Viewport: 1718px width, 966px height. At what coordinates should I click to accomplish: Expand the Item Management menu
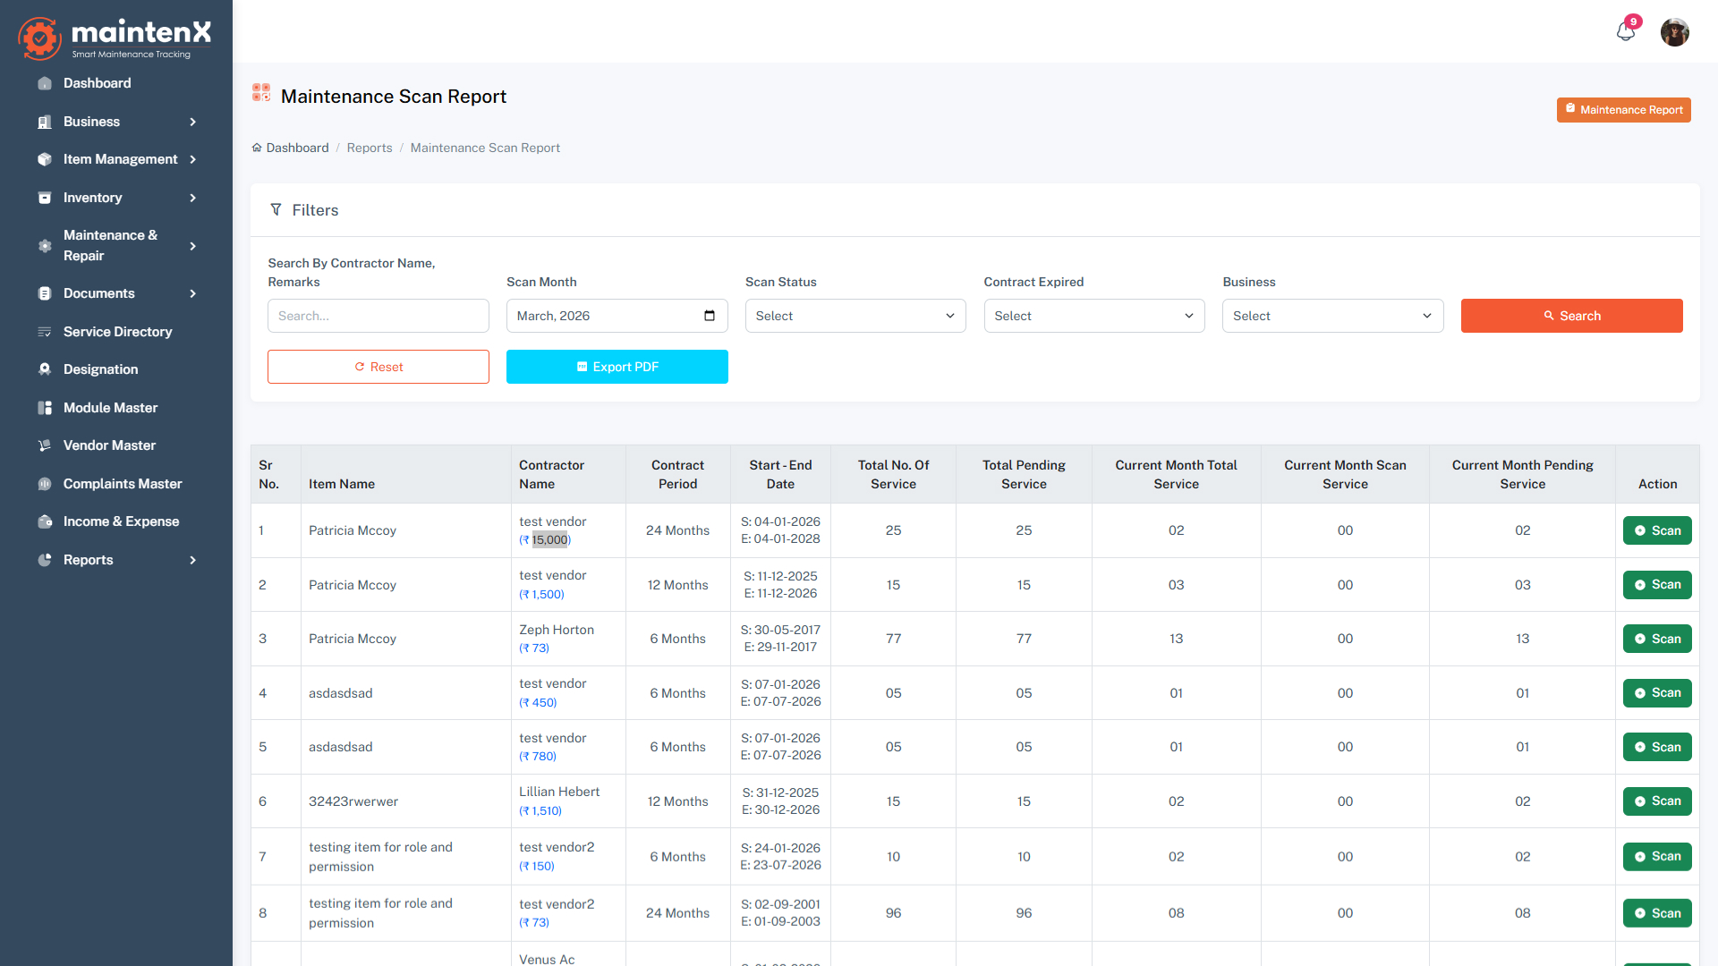pos(121,159)
